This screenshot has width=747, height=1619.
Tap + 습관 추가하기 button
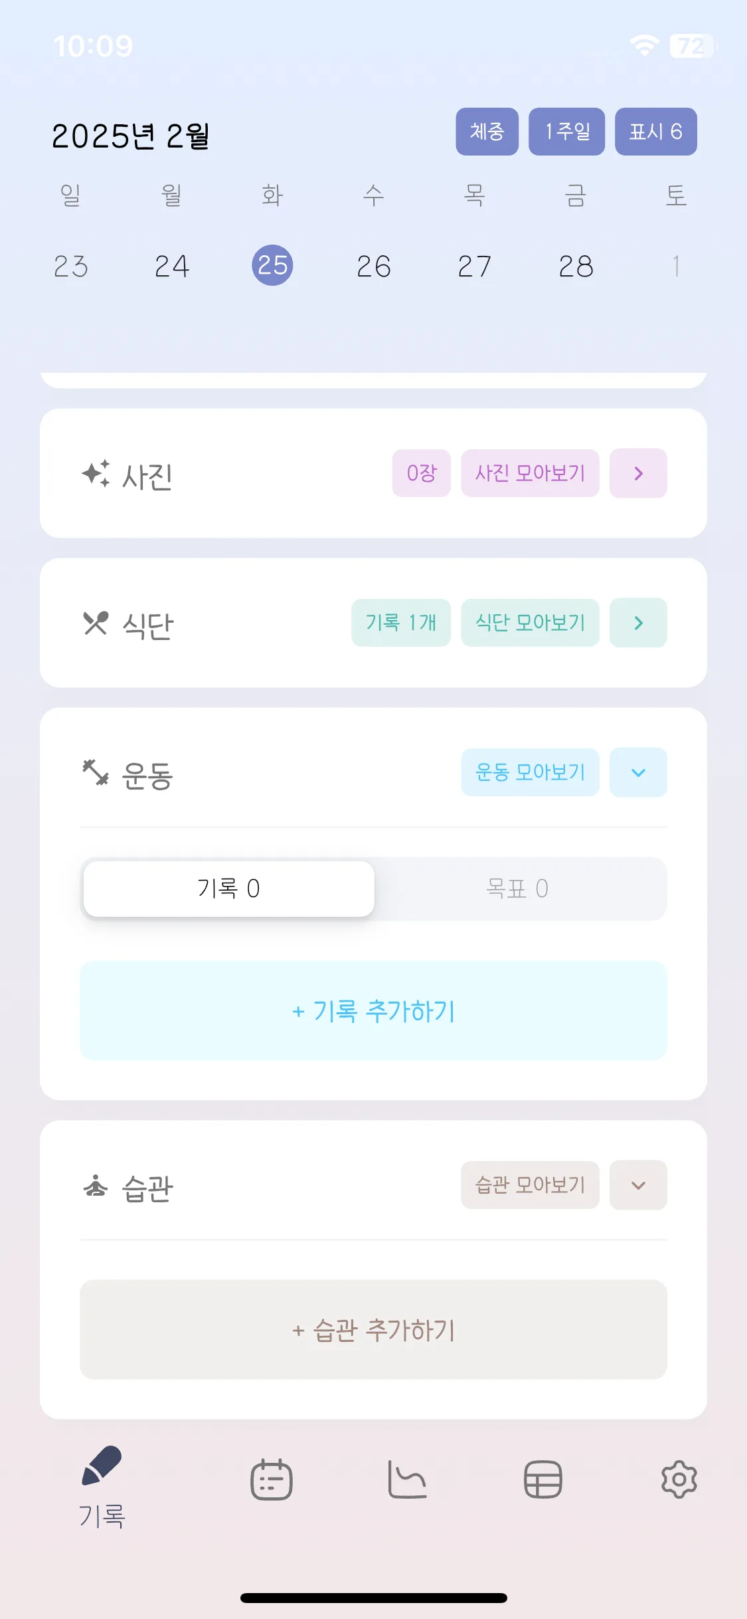(x=373, y=1330)
